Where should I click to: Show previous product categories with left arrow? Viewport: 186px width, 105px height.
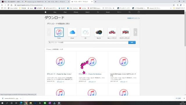[49, 32]
